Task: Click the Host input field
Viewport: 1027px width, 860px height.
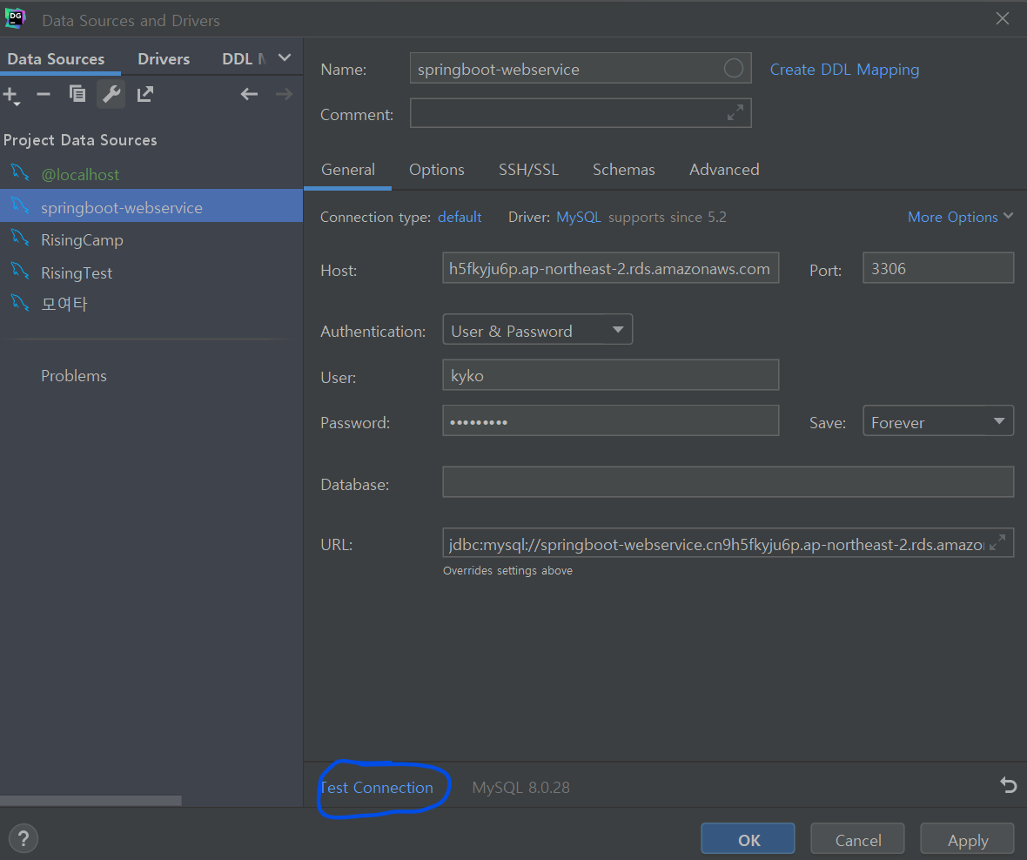Action: tap(610, 268)
